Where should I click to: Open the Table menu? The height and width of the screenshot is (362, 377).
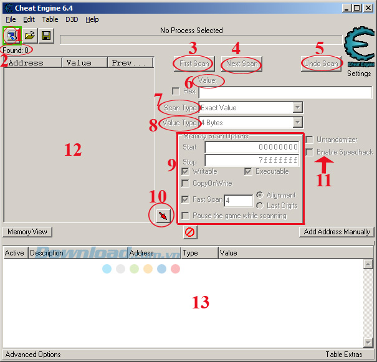pos(50,19)
